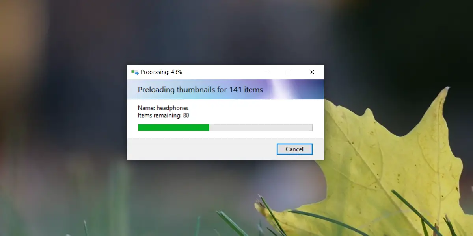Click the "Preloading thumbnails for 141 items" heading
473x236 pixels.
tap(200, 90)
